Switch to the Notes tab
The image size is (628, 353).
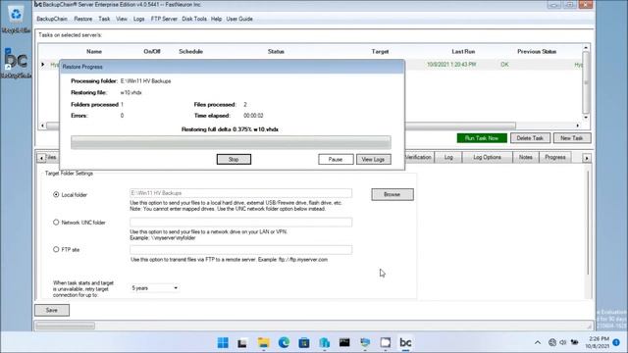point(526,157)
